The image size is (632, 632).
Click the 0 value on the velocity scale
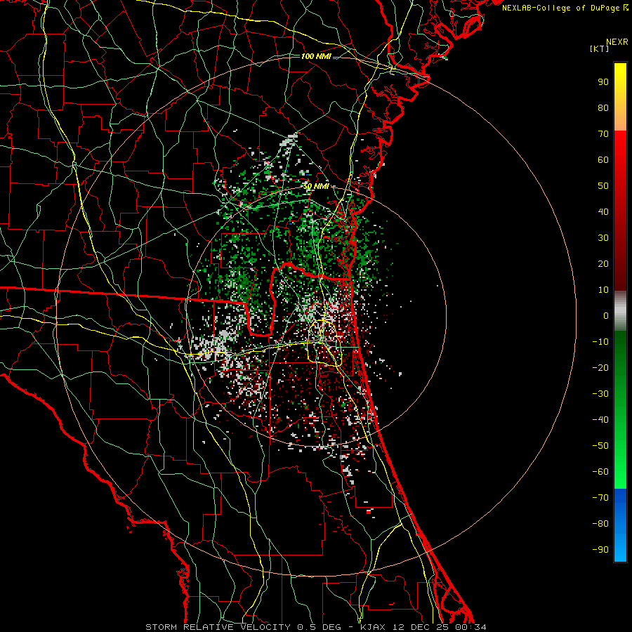606,316
